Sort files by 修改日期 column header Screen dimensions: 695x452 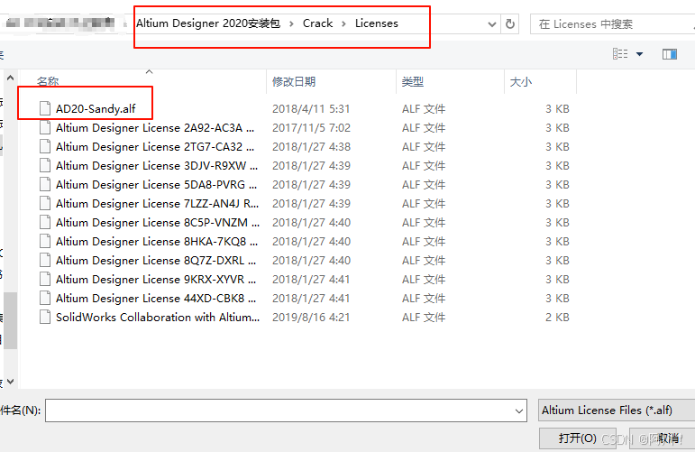[294, 81]
